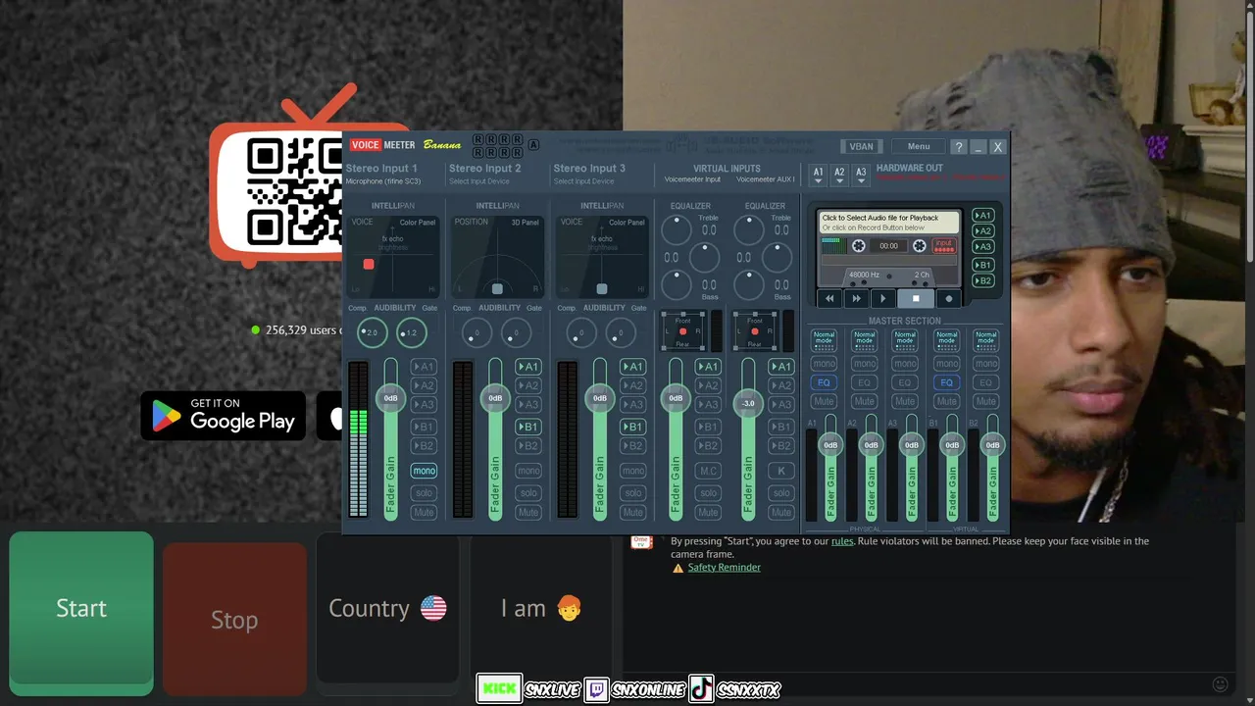This screenshot has width=1255, height=706.
Task: Click the Voicemeeter AUX fader at -3.0
Action: [x=748, y=403]
